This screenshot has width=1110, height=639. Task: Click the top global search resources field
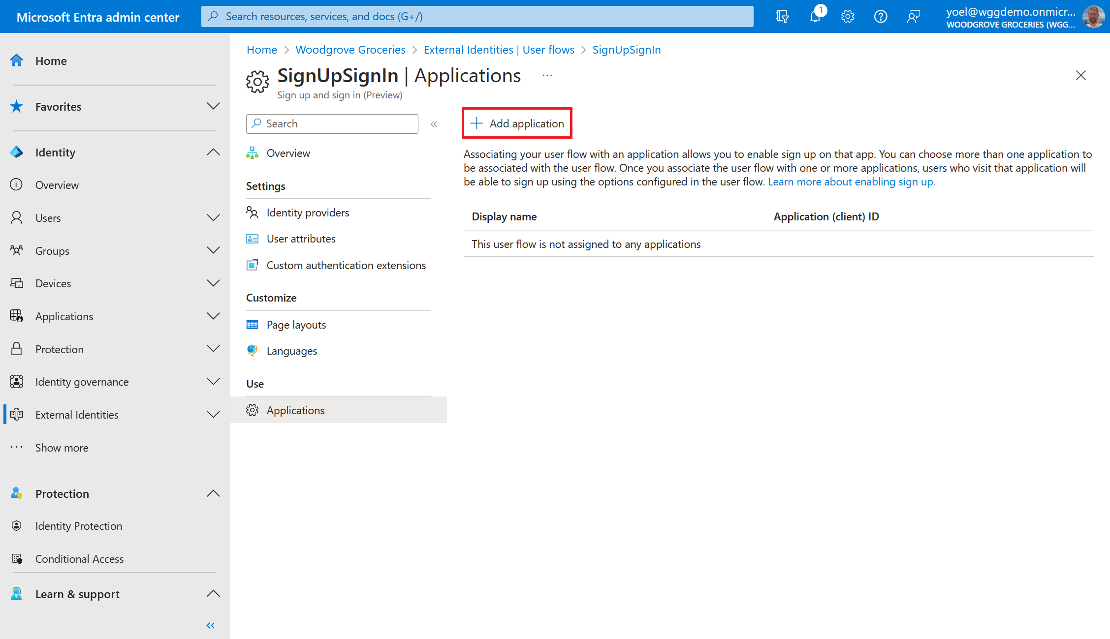click(x=477, y=17)
